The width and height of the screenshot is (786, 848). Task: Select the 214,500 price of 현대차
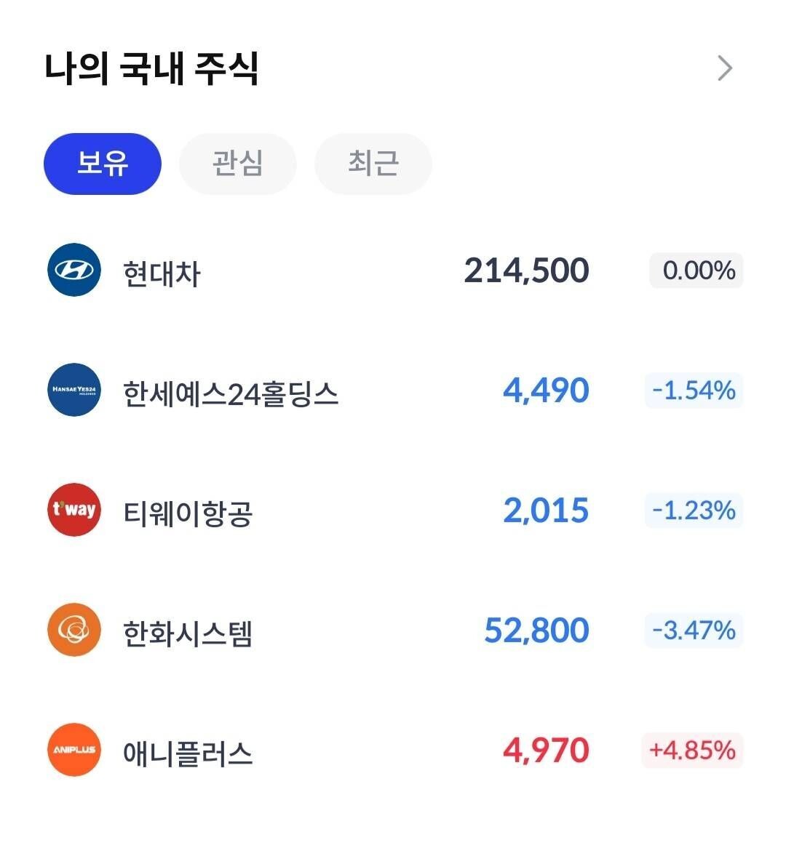click(x=527, y=271)
